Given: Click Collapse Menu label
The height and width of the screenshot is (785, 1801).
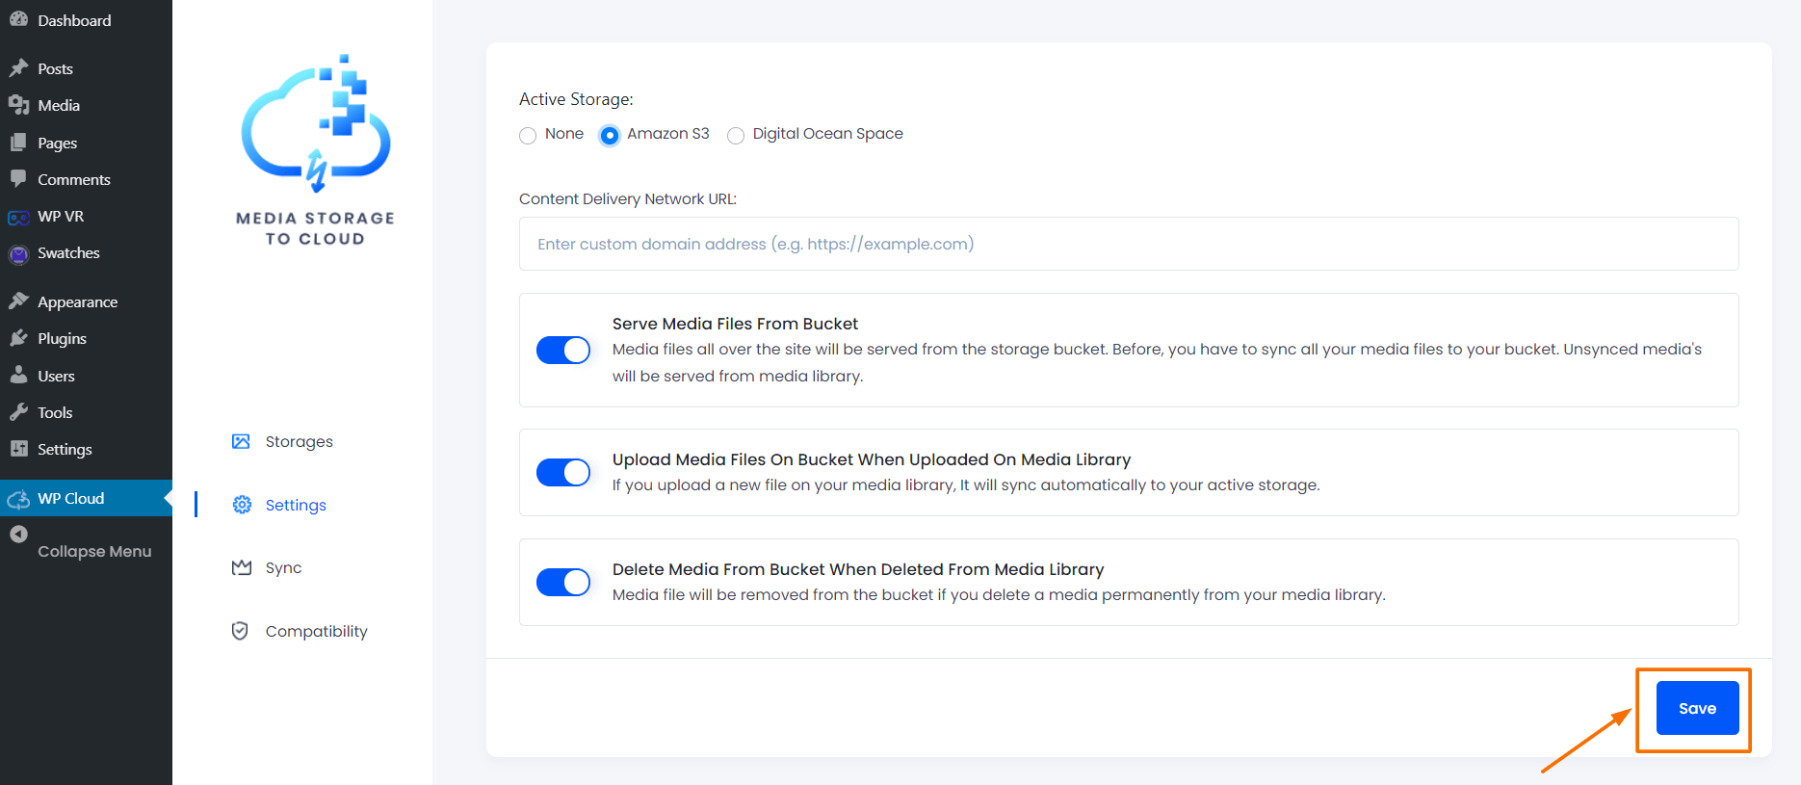Looking at the screenshot, I should (94, 551).
